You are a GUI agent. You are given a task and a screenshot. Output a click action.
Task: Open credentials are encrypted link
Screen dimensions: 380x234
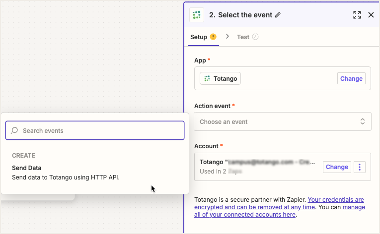279,203
